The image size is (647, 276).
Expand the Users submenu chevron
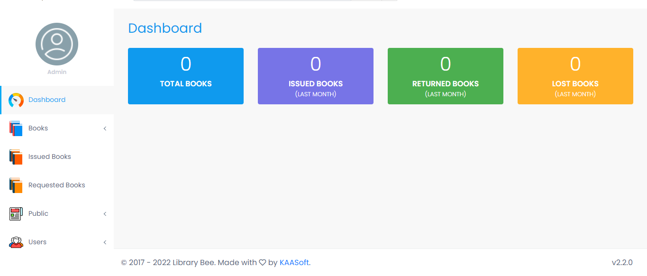[105, 242]
